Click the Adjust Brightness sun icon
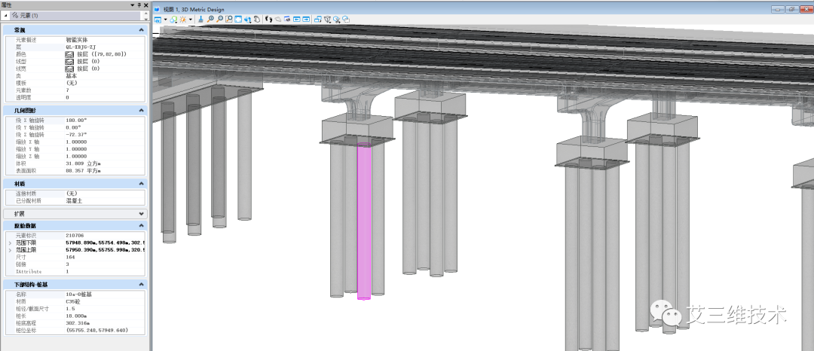Viewport: 814px width, 351px height. 182,19
